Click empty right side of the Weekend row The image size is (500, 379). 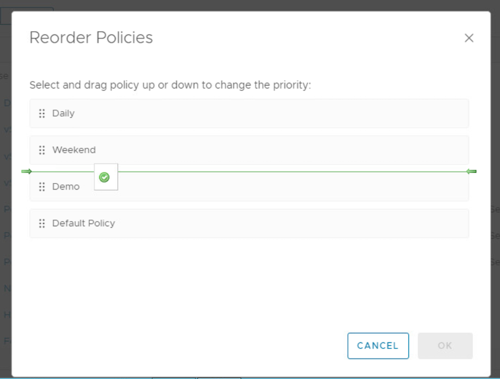tap(351, 150)
